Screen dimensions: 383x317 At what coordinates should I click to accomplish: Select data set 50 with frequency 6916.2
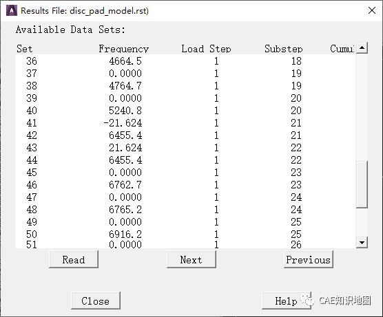pyautogui.click(x=185, y=234)
